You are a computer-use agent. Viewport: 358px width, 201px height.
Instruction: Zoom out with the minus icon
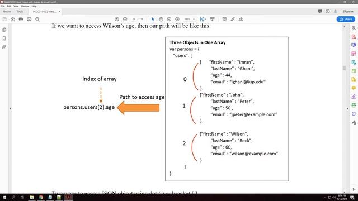[169, 19]
